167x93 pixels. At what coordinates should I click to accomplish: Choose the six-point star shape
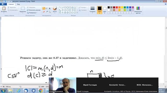pyautogui.click(x=68, y=12)
